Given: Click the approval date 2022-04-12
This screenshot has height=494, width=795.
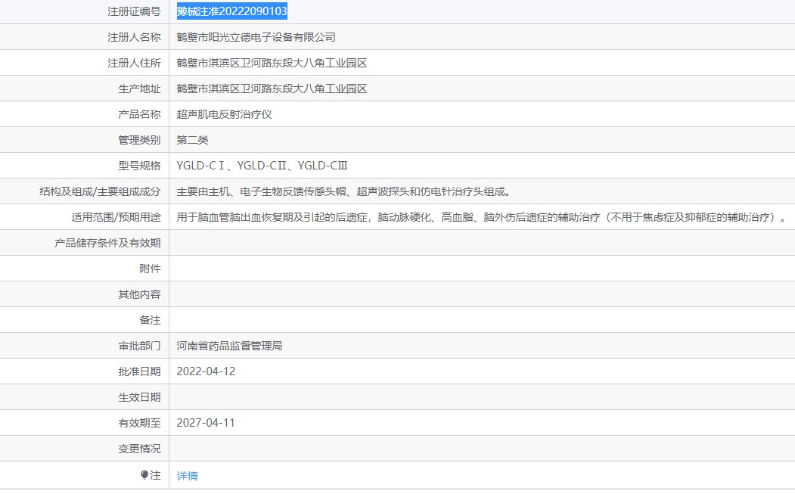Looking at the screenshot, I should [206, 371].
